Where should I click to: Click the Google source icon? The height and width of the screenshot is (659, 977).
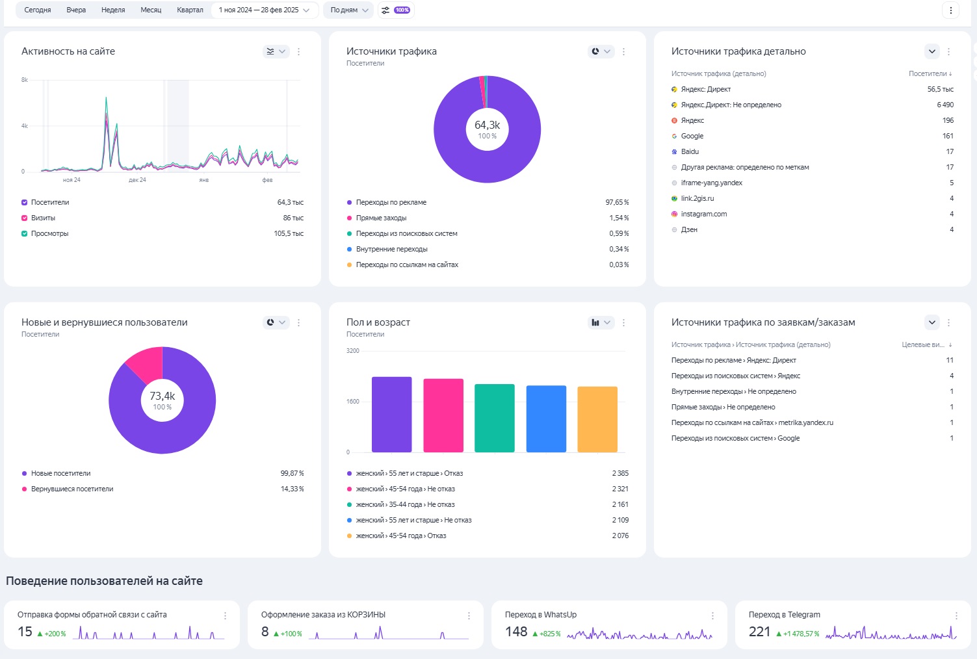[674, 136]
